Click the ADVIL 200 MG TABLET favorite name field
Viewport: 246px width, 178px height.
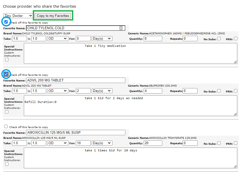tap(76, 80)
